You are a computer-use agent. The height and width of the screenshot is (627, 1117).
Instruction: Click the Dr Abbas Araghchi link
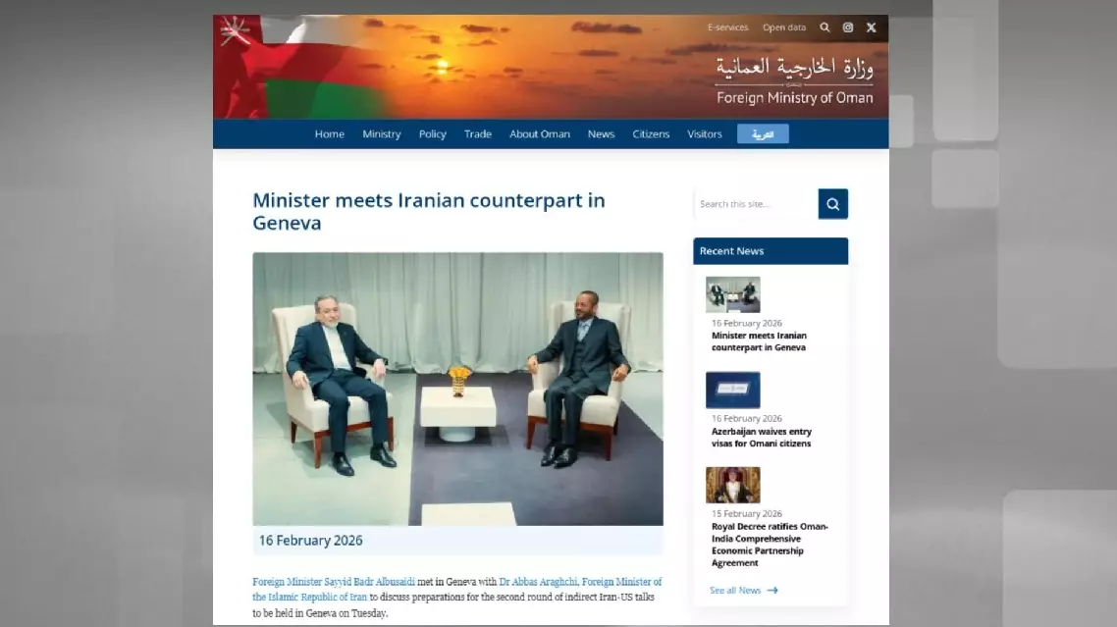(538, 582)
